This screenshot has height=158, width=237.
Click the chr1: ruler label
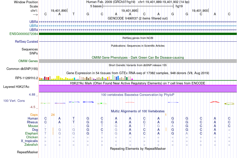(x=34, y=10)
